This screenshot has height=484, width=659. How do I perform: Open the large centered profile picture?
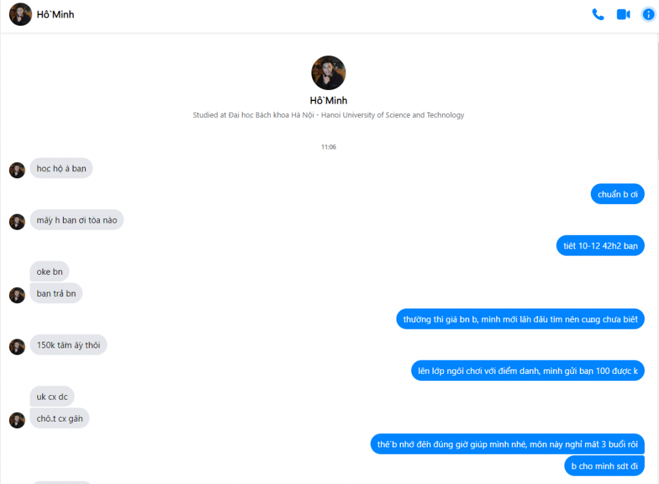click(x=328, y=73)
